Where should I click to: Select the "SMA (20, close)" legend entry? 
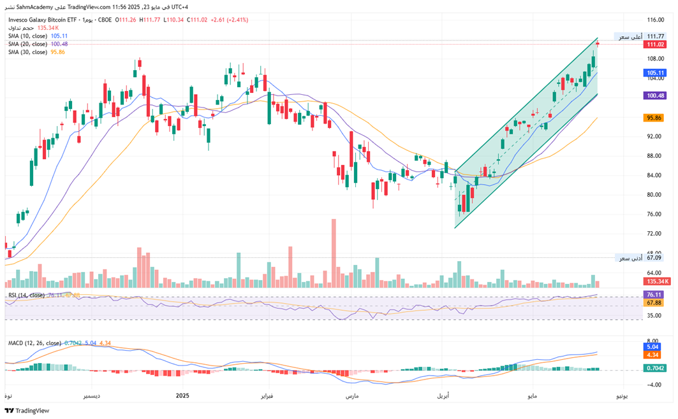pos(27,44)
